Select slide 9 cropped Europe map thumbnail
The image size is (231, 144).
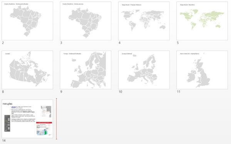(85, 70)
